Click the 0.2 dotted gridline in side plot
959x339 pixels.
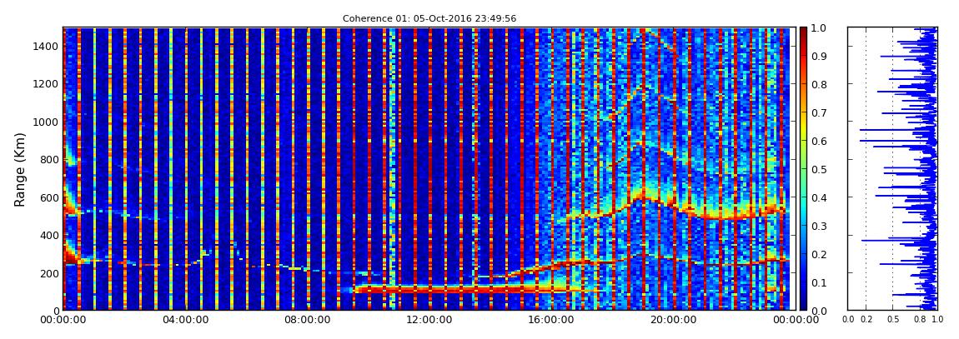tap(866, 169)
